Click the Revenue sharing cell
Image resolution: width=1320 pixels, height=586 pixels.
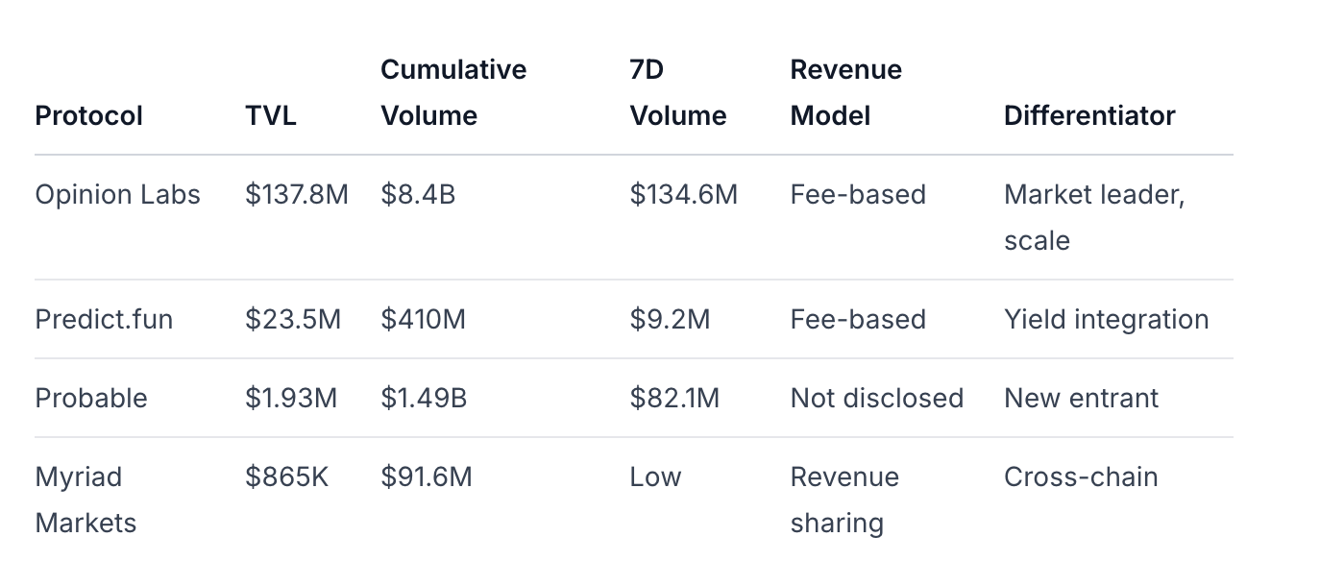tap(844, 501)
